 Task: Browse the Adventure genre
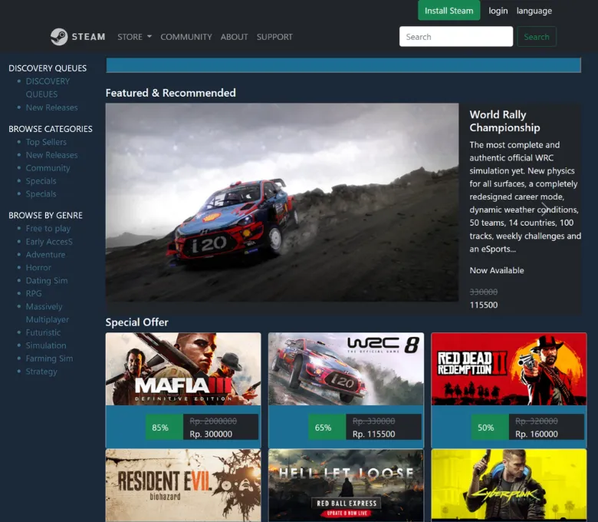click(45, 255)
